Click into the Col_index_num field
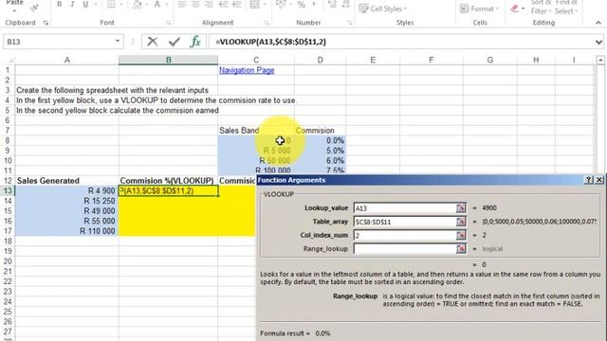The width and height of the screenshot is (607, 341). coord(405,235)
